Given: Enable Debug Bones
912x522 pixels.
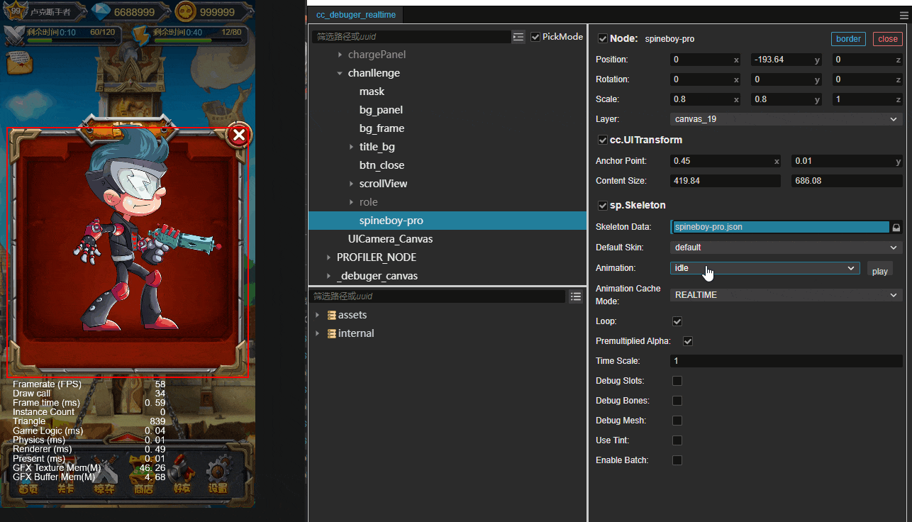Looking at the screenshot, I should tap(677, 401).
